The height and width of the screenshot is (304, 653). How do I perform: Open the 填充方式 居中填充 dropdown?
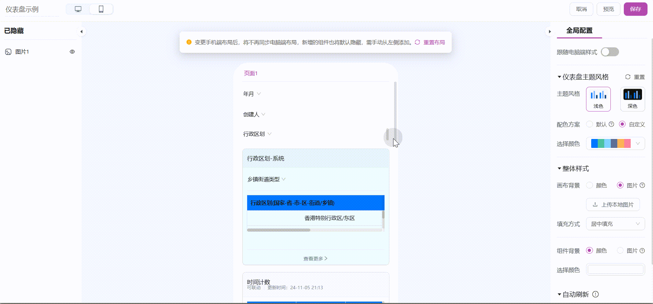tap(616, 224)
